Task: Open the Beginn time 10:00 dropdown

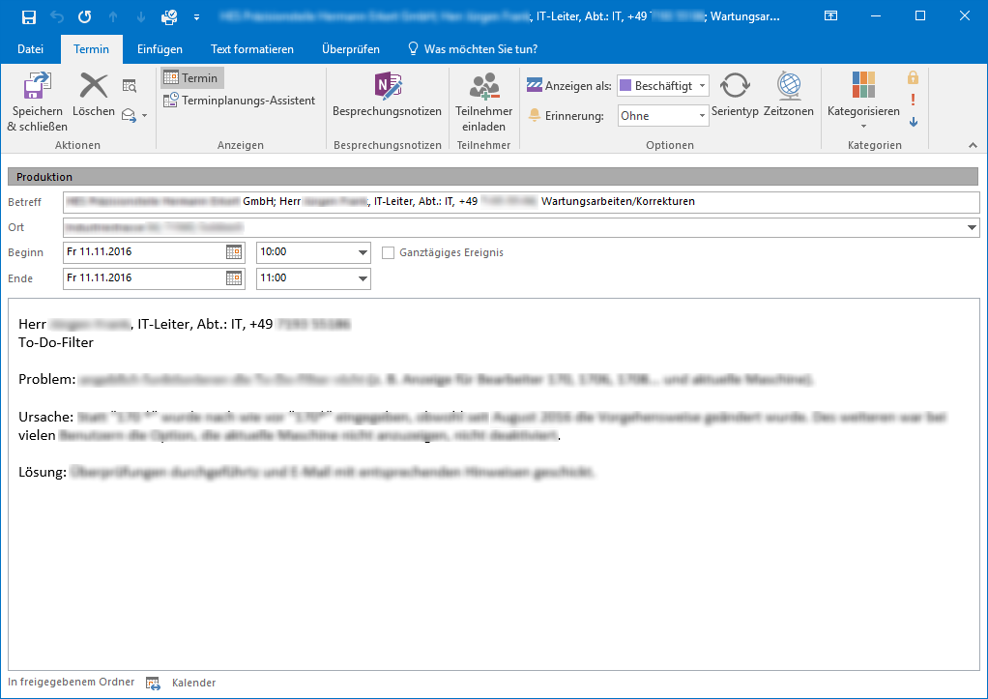Action: click(x=363, y=252)
